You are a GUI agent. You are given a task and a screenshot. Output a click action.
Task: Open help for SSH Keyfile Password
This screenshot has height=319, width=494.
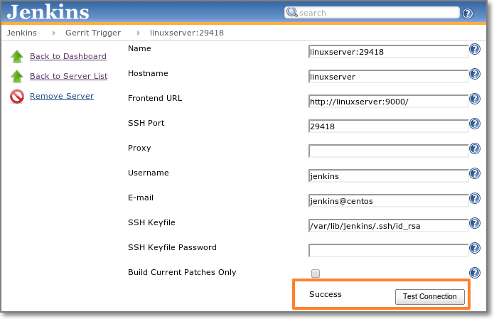(475, 248)
